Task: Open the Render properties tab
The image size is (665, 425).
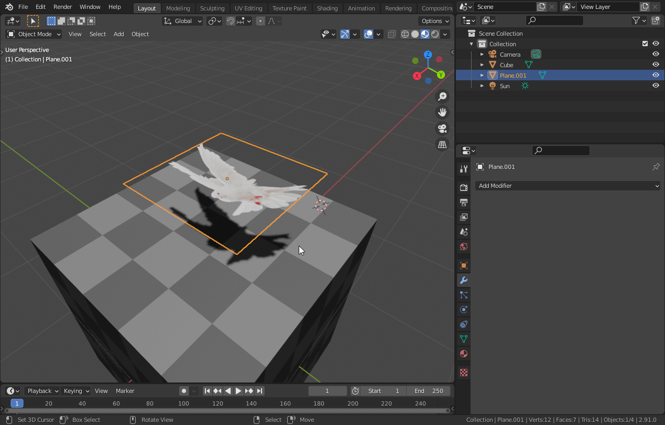Action: (463, 188)
